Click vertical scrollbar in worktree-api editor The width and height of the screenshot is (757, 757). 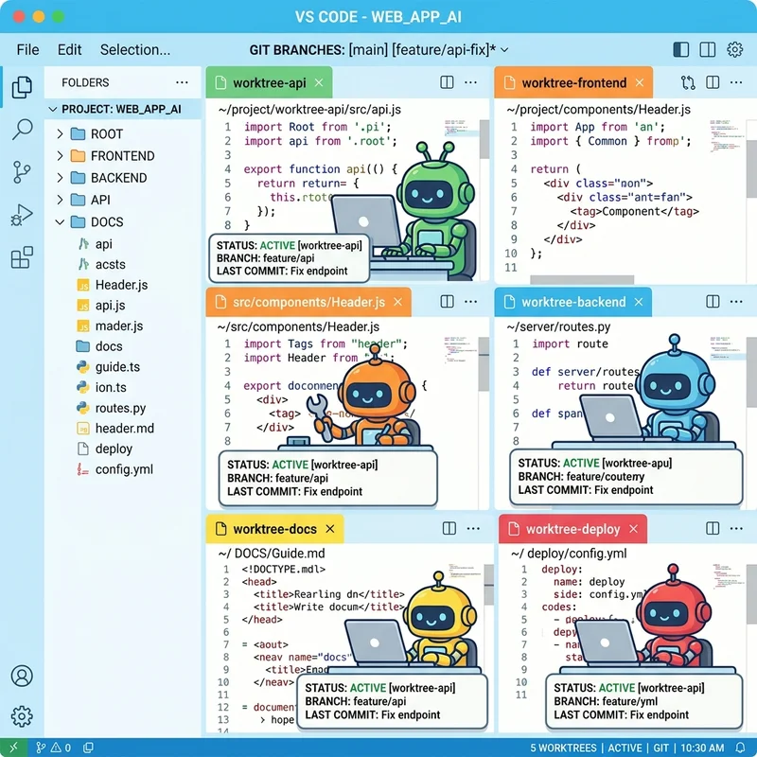click(x=484, y=139)
